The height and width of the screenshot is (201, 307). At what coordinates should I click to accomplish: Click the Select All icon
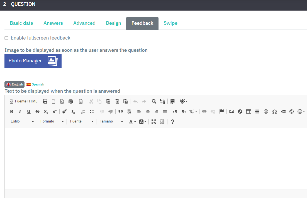(x=172, y=101)
